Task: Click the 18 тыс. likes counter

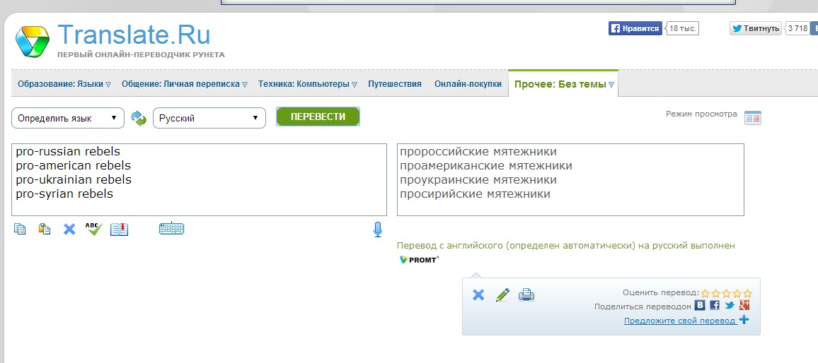Action: (683, 29)
